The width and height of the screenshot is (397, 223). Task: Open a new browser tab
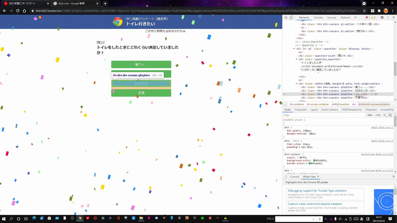[105, 4]
